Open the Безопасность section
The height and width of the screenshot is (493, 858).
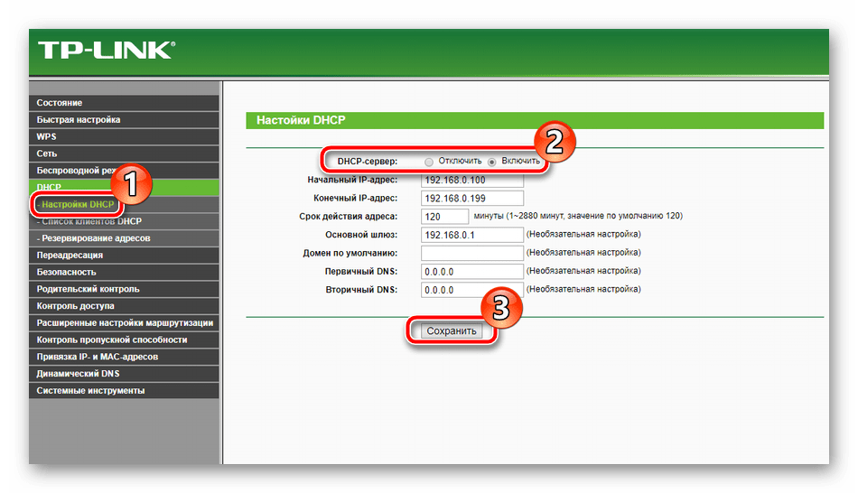124,272
